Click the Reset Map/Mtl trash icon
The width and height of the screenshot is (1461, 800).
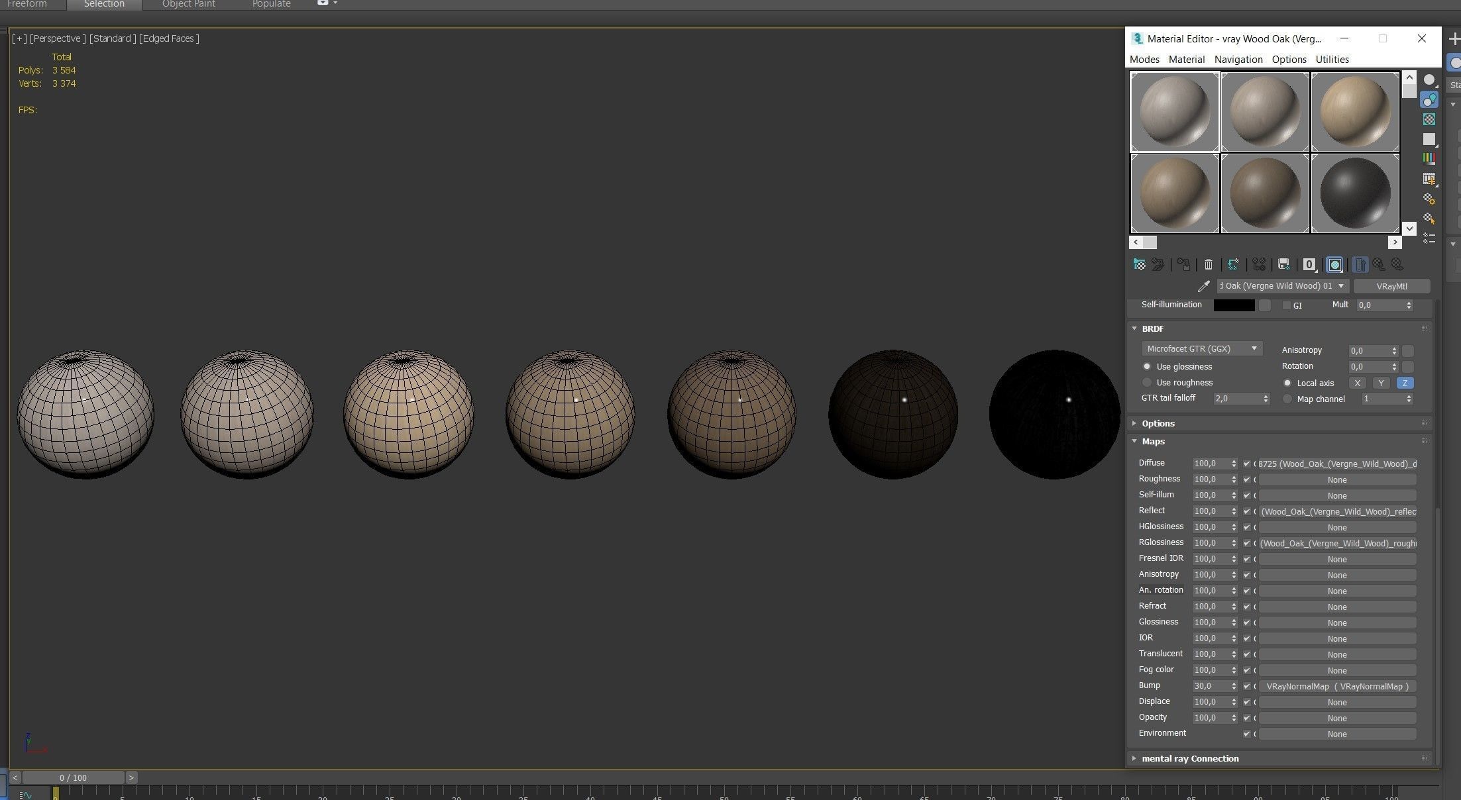pos(1208,265)
